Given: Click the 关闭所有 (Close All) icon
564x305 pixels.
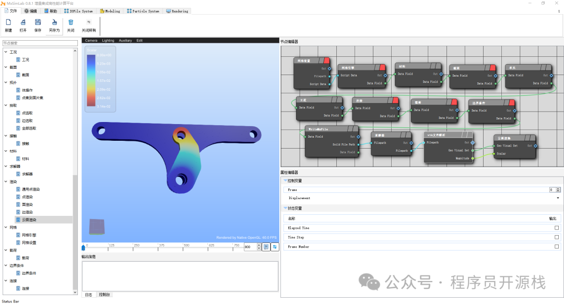Looking at the screenshot, I should click(x=89, y=22).
